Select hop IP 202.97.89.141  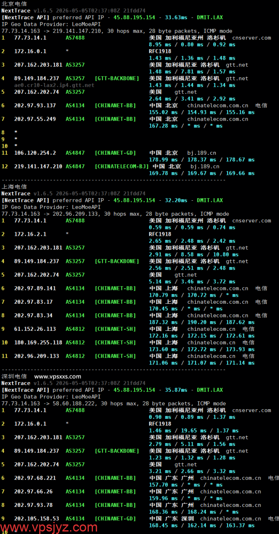(35, 288)
